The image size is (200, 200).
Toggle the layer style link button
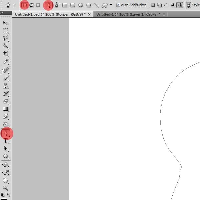click(188, 5)
